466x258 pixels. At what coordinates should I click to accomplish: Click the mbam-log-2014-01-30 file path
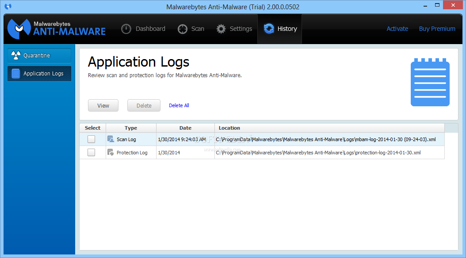pyautogui.click(x=326, y=139)
